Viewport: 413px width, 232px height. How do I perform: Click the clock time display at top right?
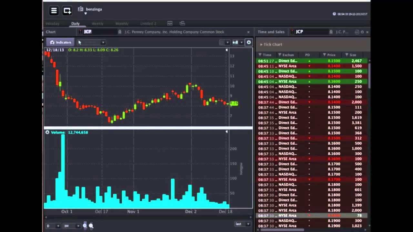tap(350, 14)
